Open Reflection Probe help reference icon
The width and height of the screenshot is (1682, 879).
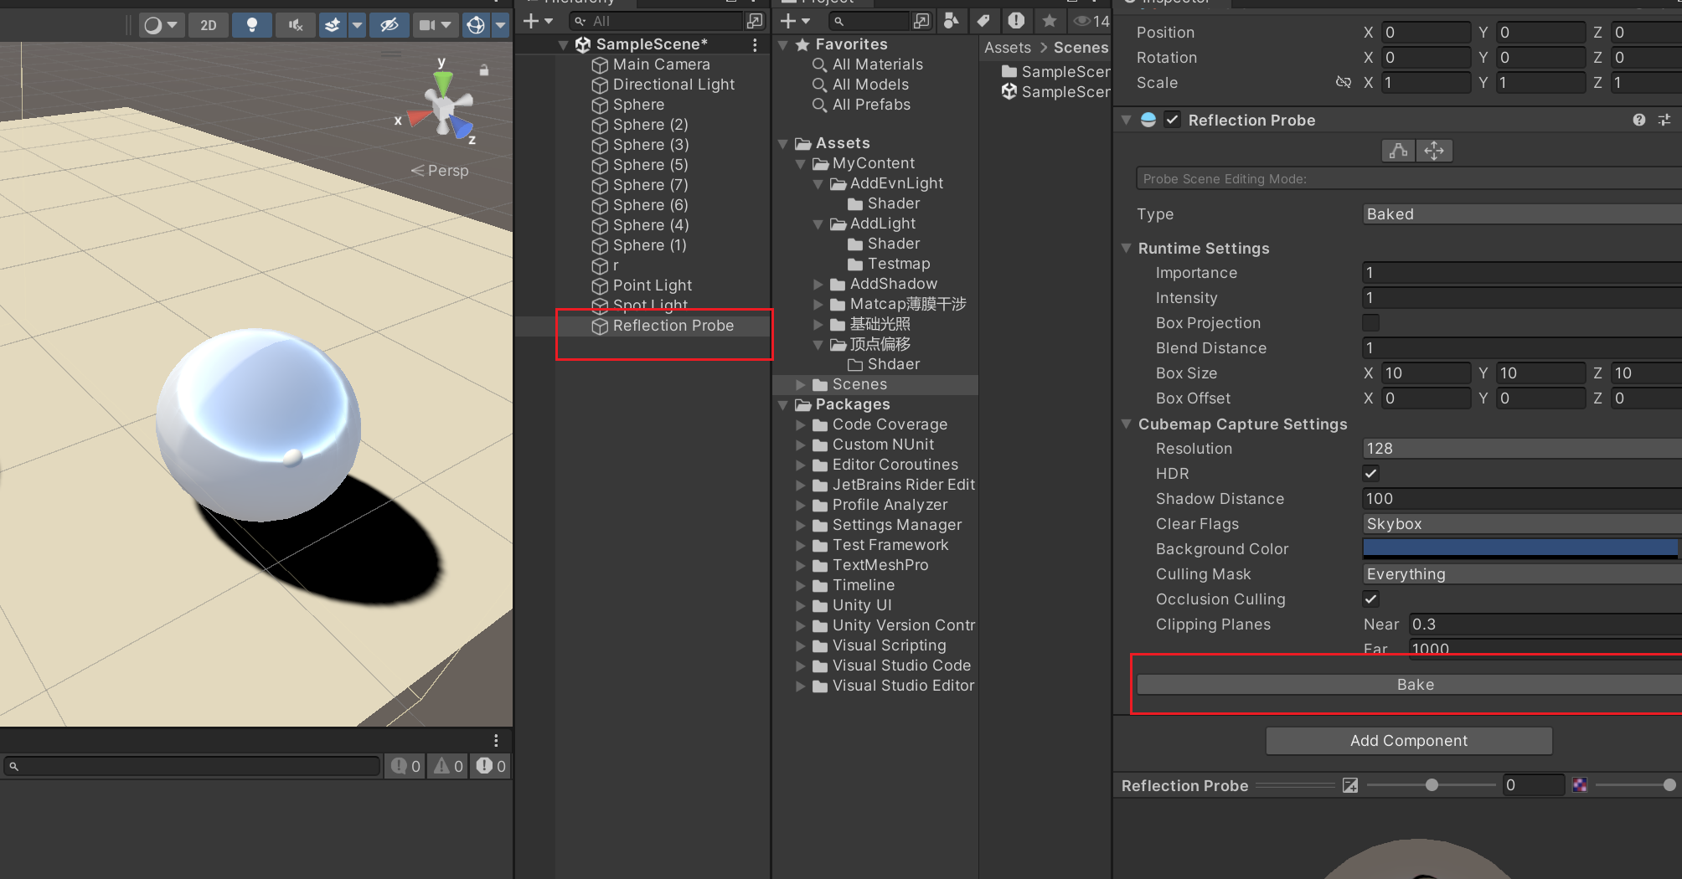pos(1638,121)
